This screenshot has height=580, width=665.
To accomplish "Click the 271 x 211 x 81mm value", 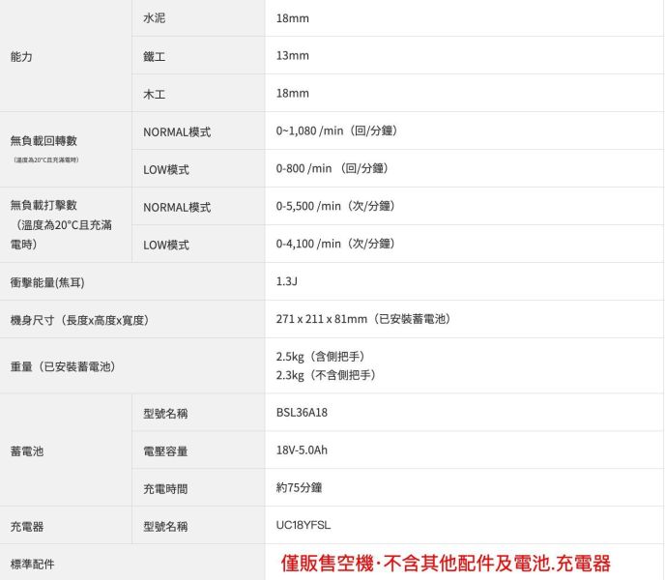I will tap(363, 319).
